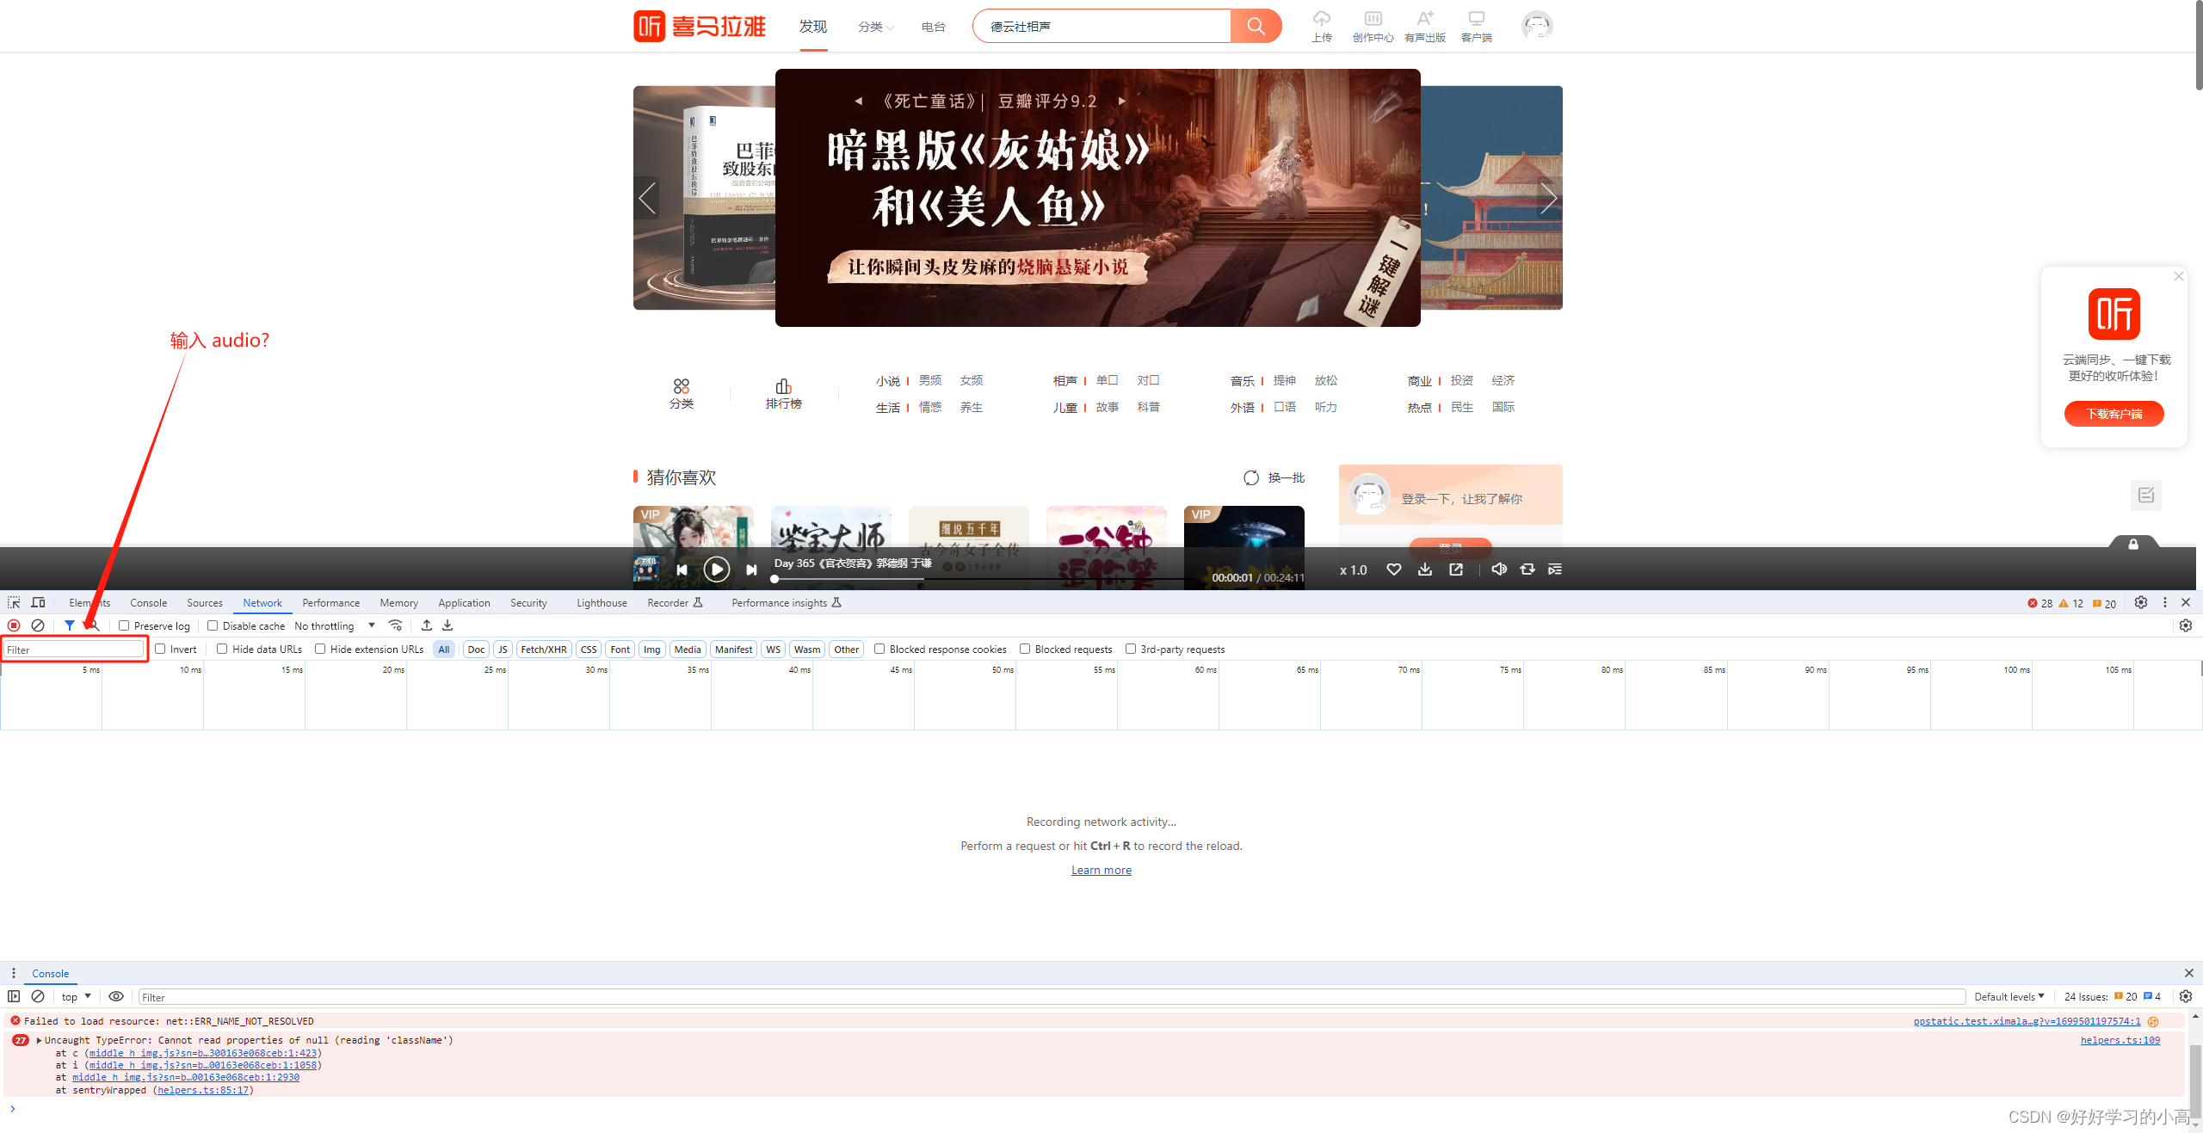This screenshot has height=1133, width=2203.
Task: Enable the Preserve log checkbox
Action: point(125,625)
